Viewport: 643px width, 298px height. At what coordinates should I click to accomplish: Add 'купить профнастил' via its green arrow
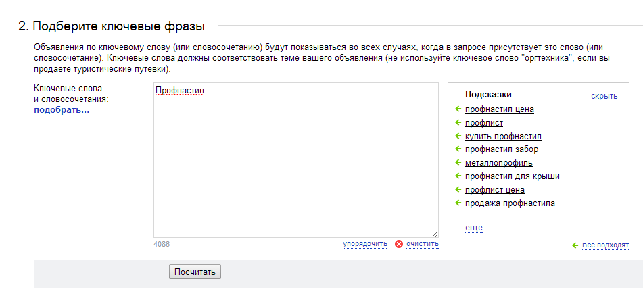[458, 136]
